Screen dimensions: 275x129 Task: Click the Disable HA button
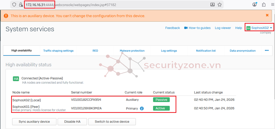tap(72, 122)
